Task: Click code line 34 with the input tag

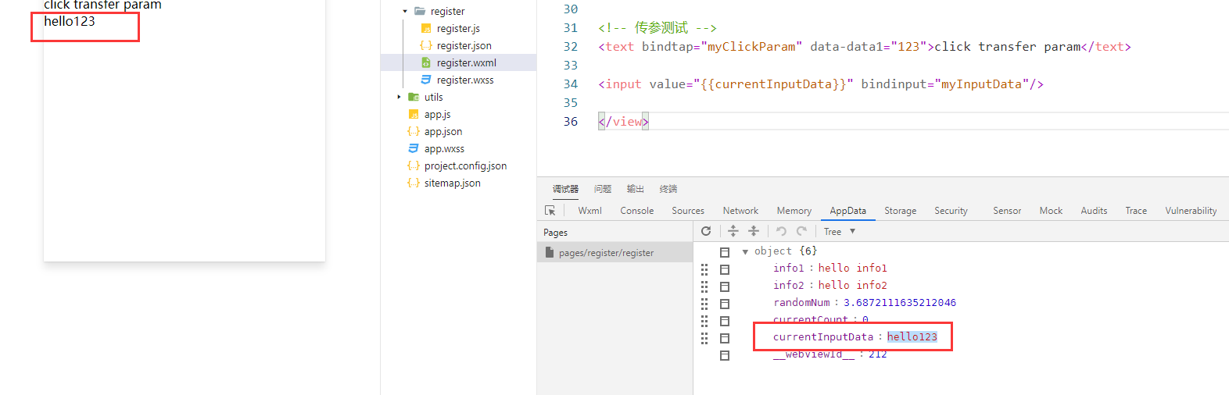Action: pyautogui.click(x=820, y=84)
